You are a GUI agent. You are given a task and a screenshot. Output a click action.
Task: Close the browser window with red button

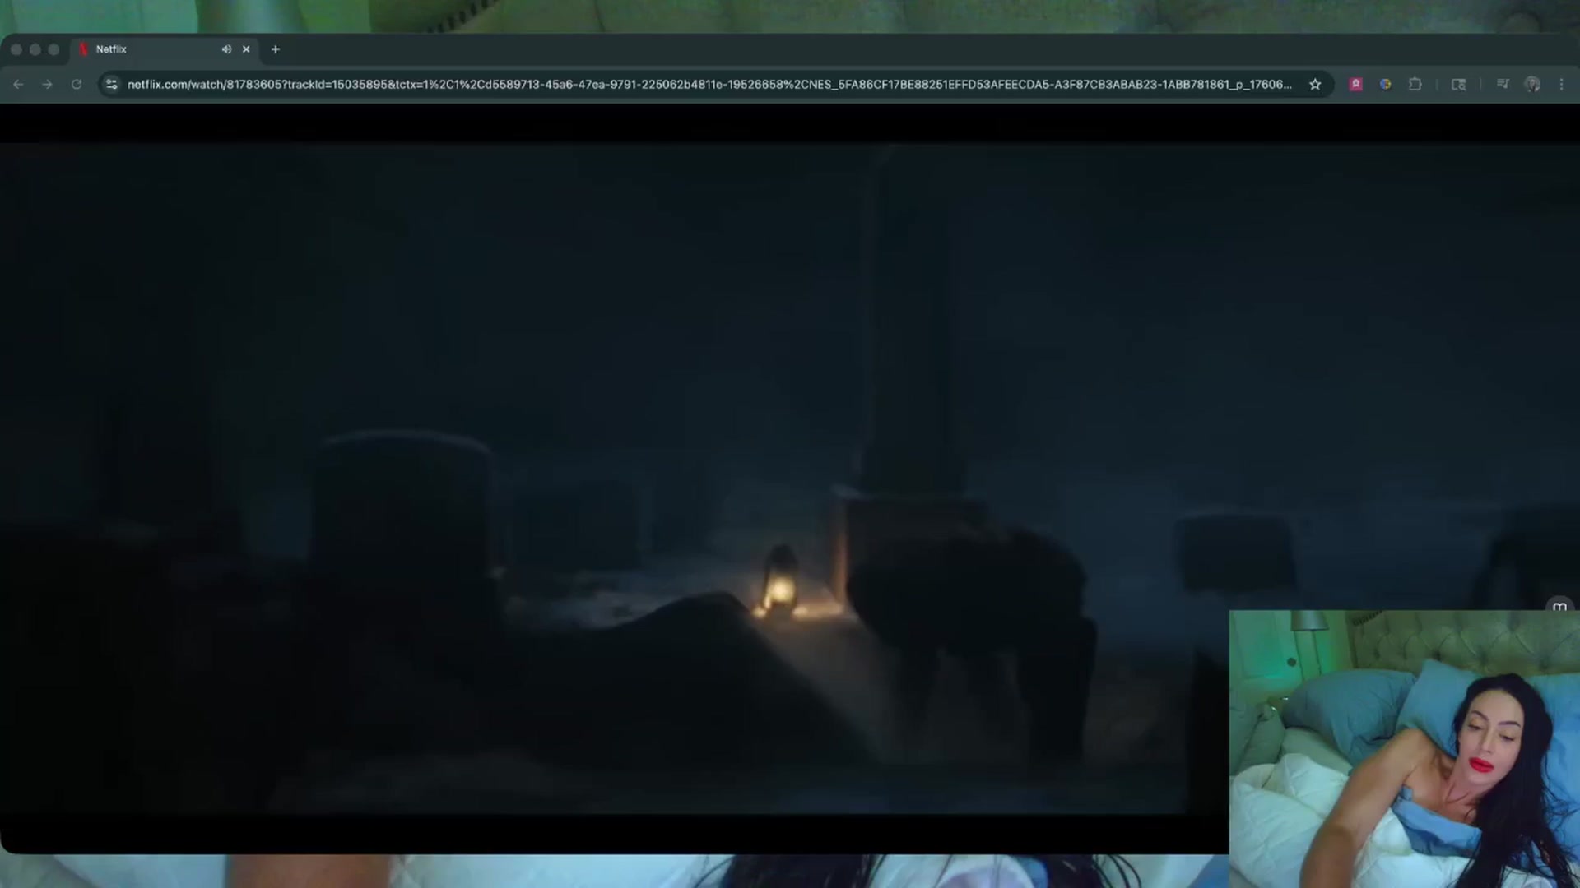tap(16, 49)
